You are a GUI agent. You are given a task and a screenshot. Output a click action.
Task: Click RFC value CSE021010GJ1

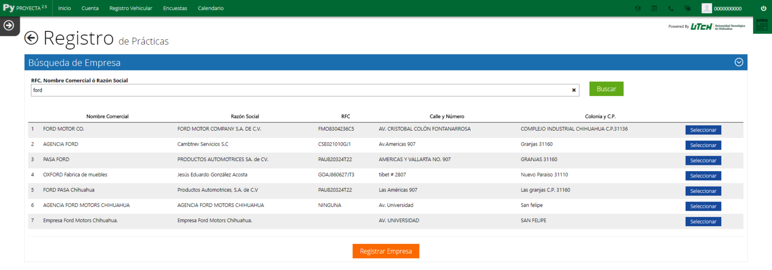(x=334, y=144)
